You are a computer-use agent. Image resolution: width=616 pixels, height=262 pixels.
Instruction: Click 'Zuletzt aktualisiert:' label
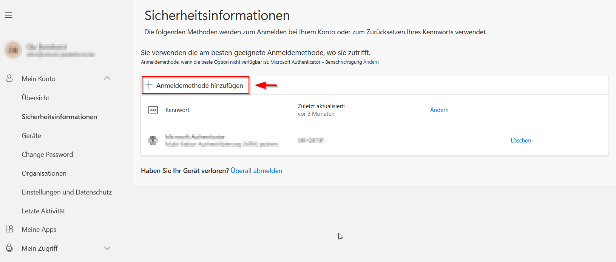321,106
